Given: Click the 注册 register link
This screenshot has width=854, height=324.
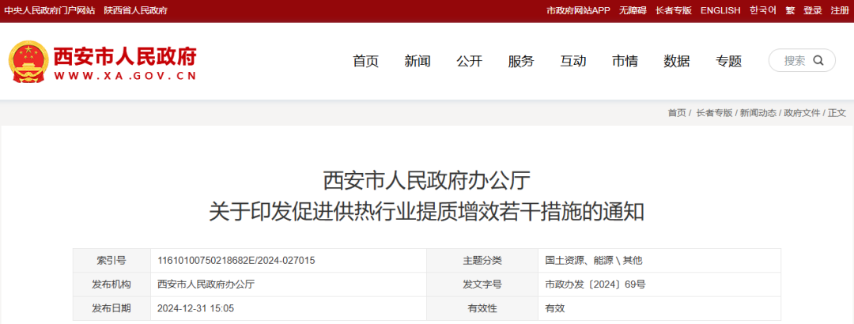Looking at the screenshot, I should tap(839, 10).
